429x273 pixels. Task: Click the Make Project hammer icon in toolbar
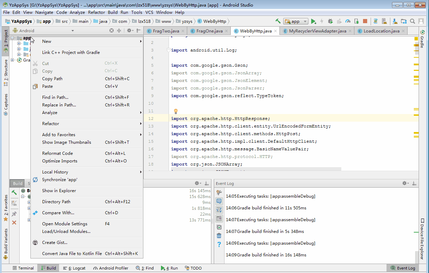(x=278, y=21)
